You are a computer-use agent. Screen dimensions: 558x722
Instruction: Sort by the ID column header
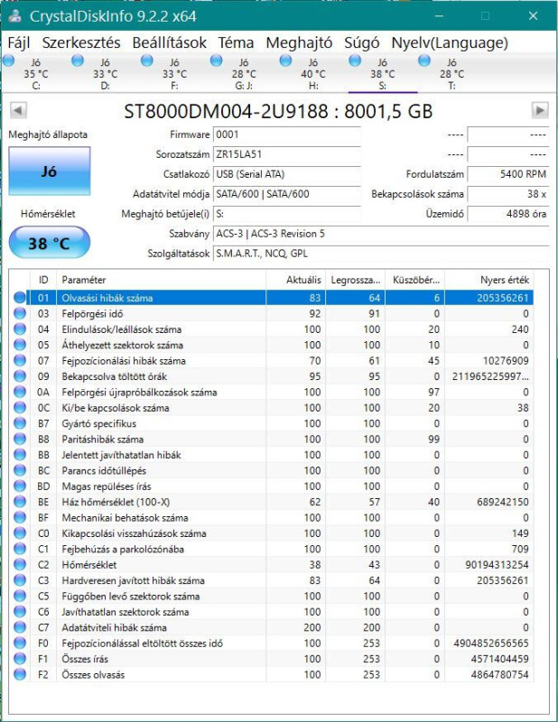[x=43, y=280]
